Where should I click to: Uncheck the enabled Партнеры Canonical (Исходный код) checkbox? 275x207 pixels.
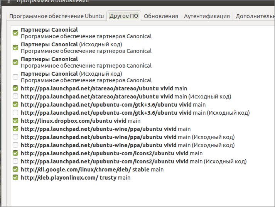pyautogui.click(x=15, y=48)
